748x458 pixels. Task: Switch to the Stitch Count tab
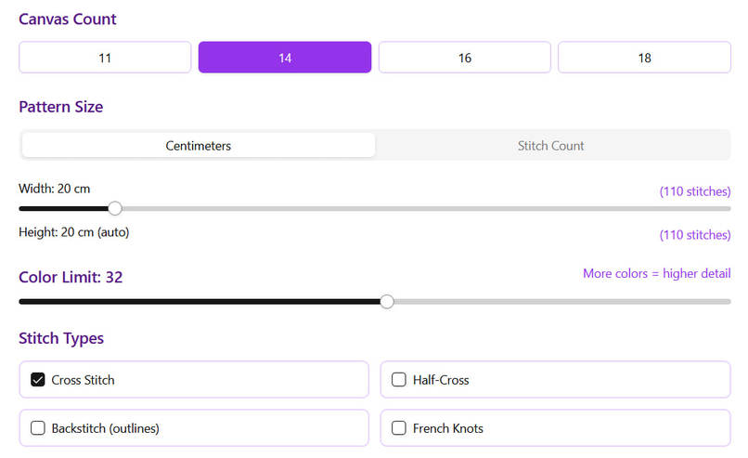[x=551, y=145]
